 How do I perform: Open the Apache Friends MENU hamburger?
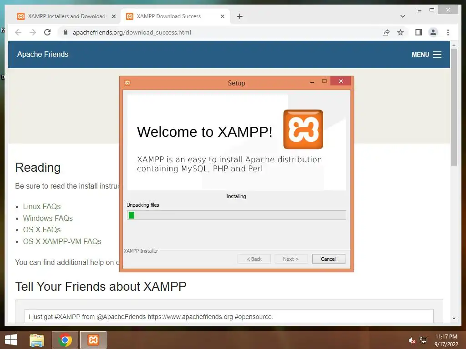[x=426, y=55]
